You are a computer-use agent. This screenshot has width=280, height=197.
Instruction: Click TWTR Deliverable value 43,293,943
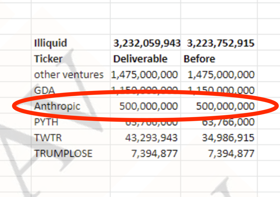tap(145, 137)
